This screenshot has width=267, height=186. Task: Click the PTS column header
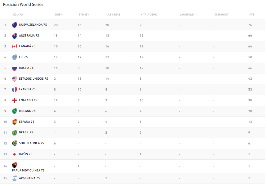click(251, 15)
